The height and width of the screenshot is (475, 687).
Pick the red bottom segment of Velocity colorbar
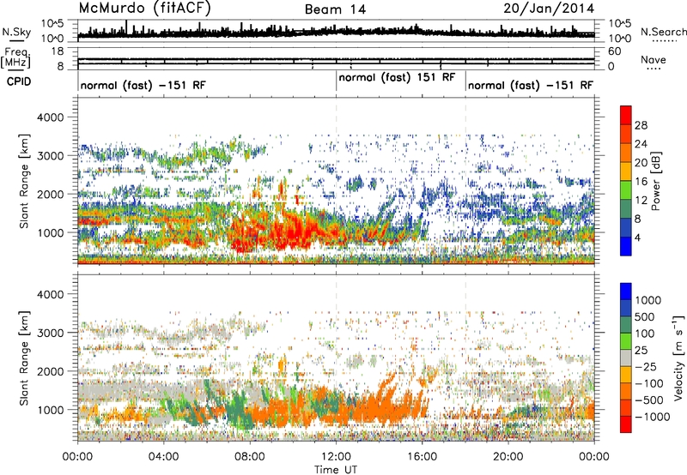click(x=626, y=424)
